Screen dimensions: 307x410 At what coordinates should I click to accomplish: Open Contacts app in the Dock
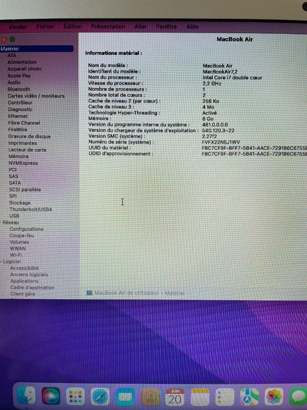150,397
